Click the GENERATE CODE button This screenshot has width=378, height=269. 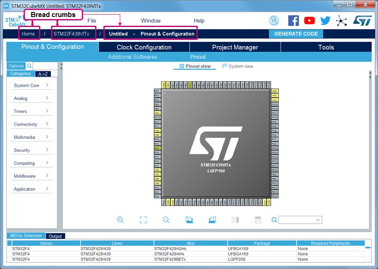coord(296,34)
